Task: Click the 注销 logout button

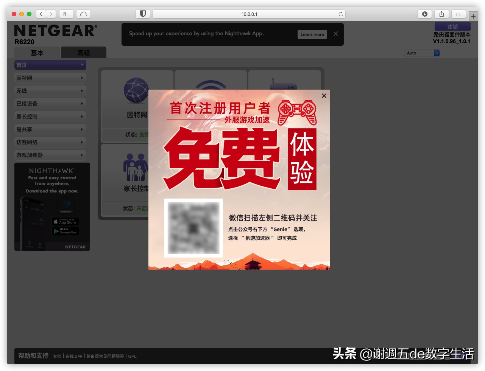Action: (x=452, y=26)
